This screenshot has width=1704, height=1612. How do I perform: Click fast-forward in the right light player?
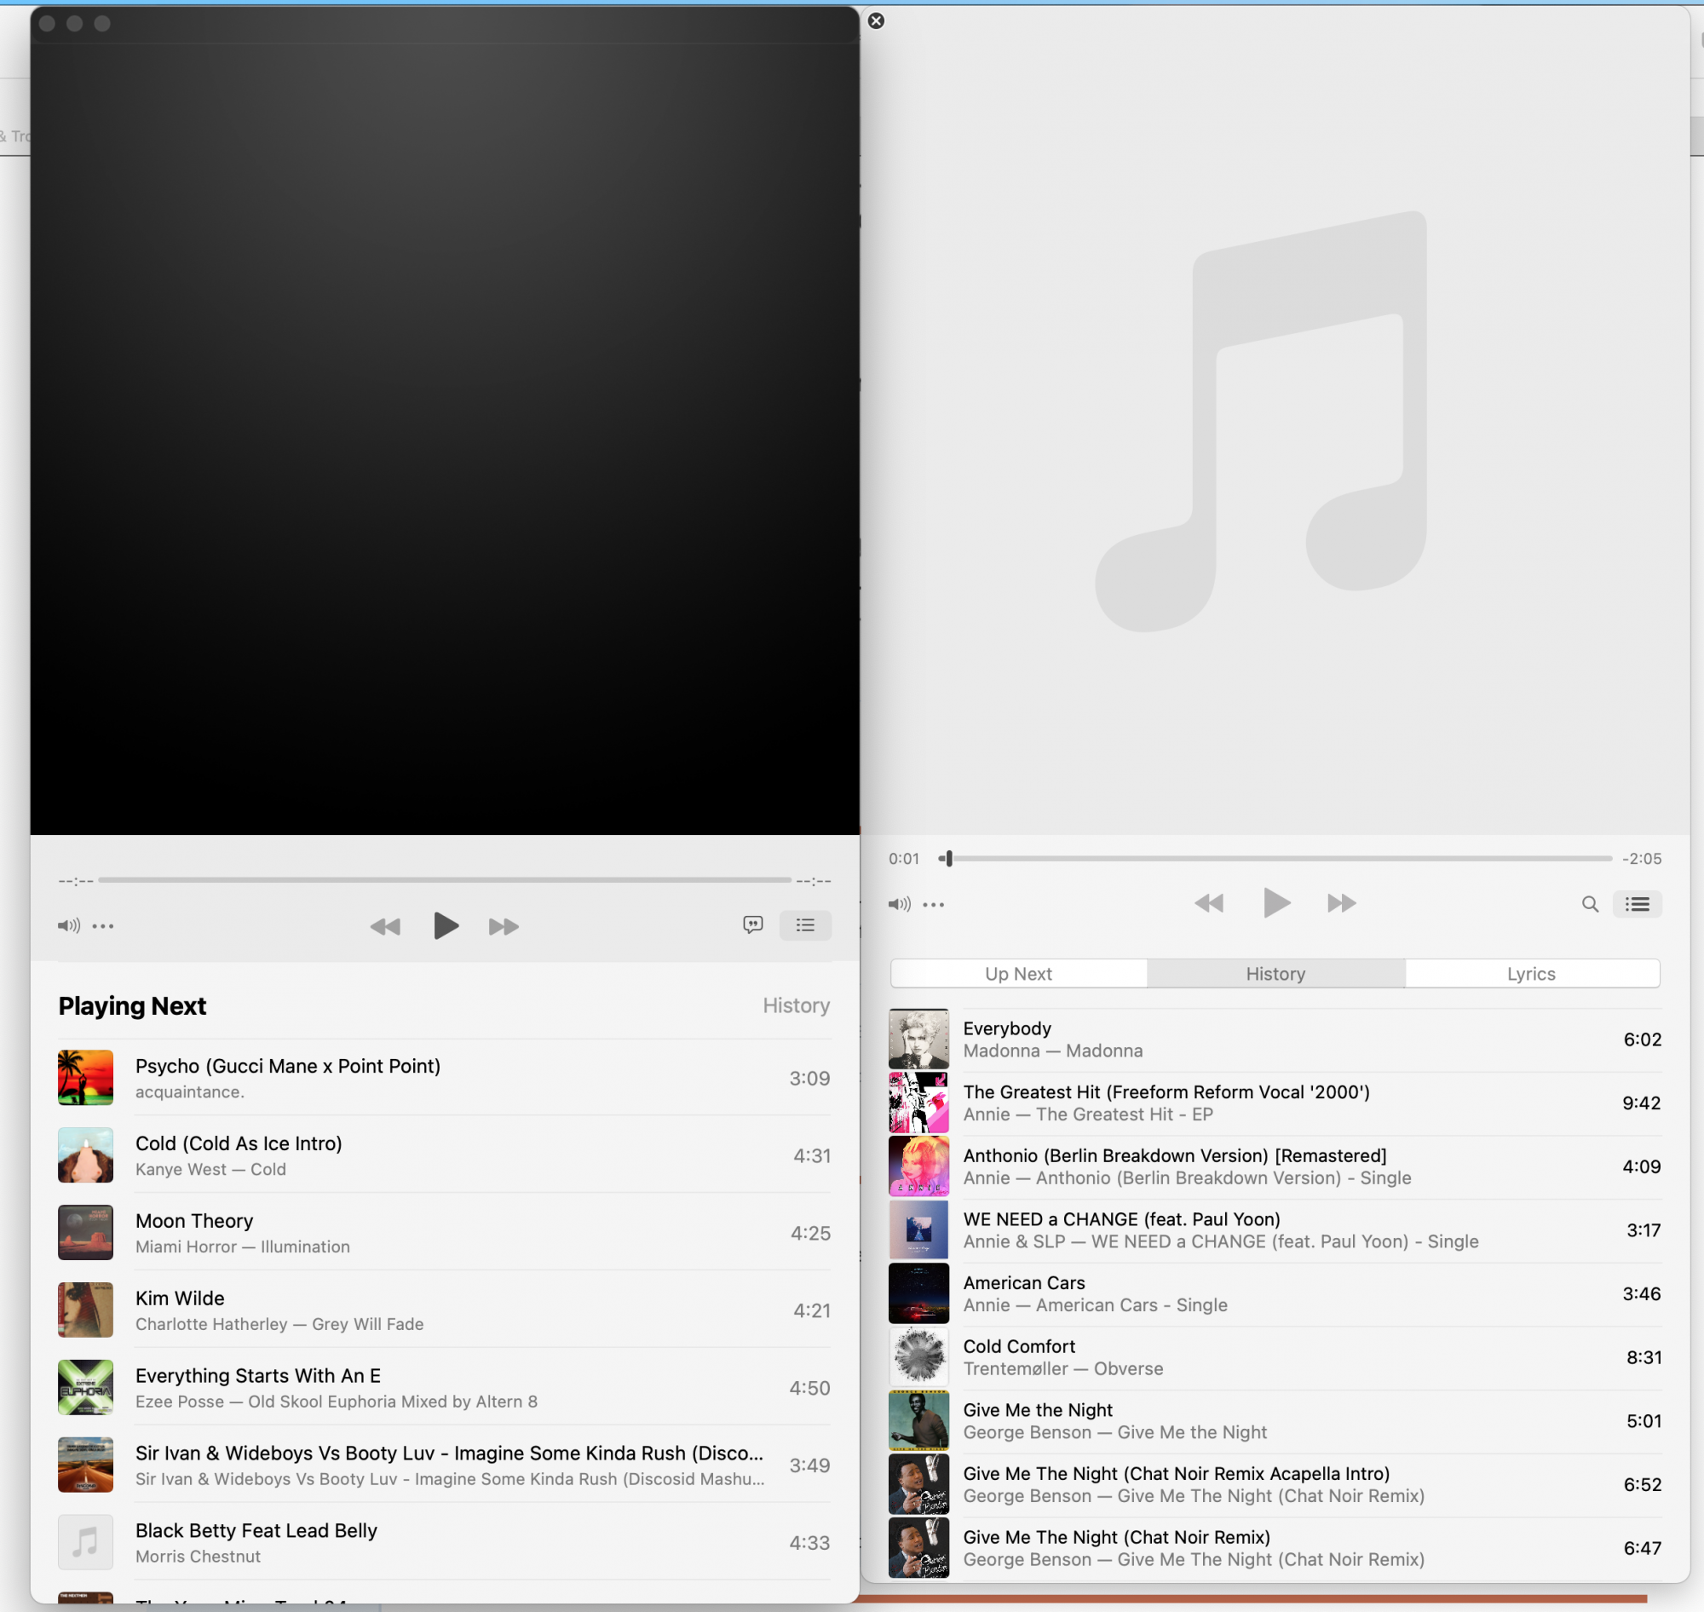click(x=1341, y=903)
